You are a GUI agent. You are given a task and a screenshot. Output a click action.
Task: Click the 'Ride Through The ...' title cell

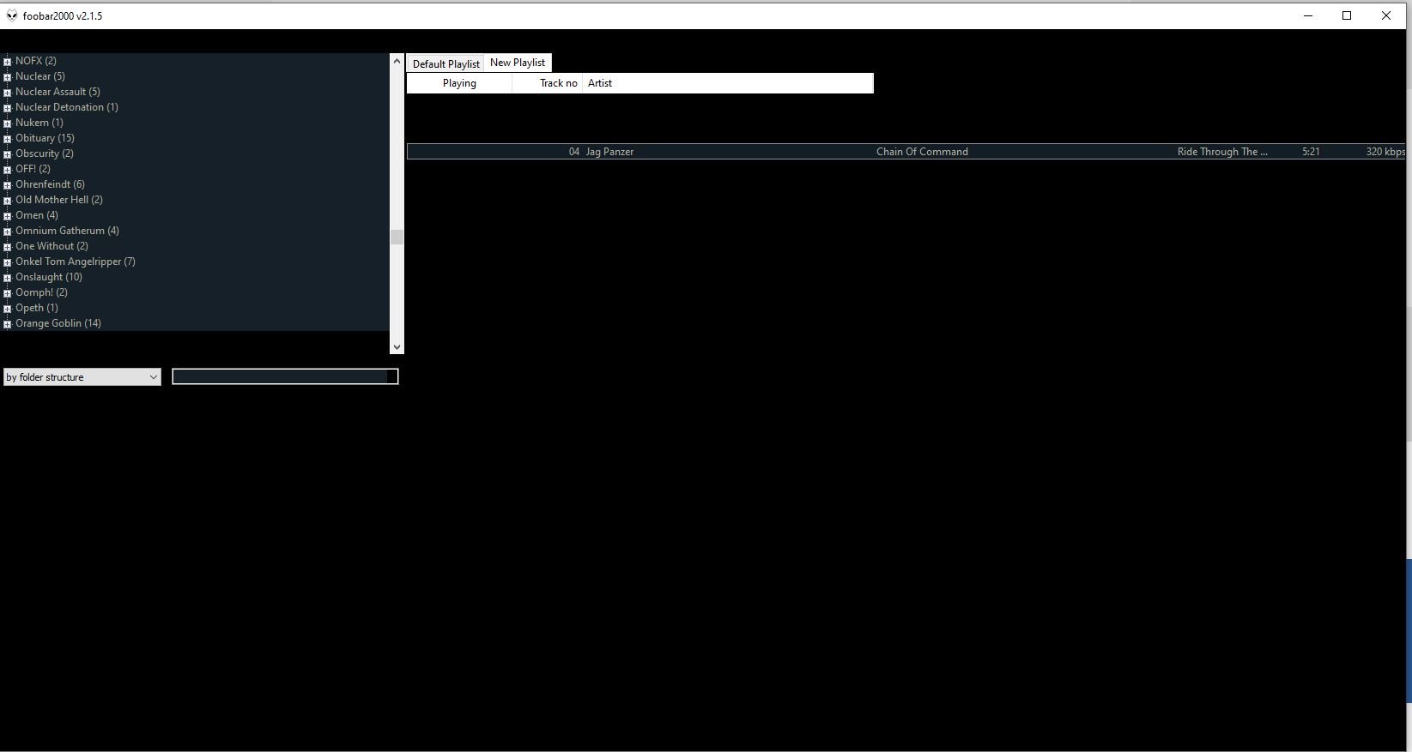pyautogui.click(x=1222, y=152)
